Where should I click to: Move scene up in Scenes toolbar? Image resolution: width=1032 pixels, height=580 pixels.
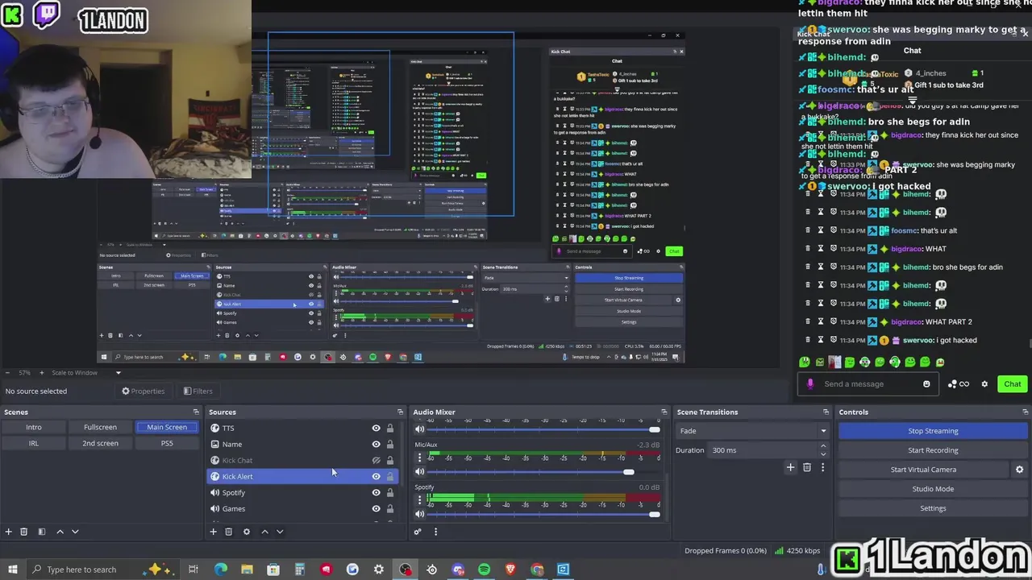point(60,532)
